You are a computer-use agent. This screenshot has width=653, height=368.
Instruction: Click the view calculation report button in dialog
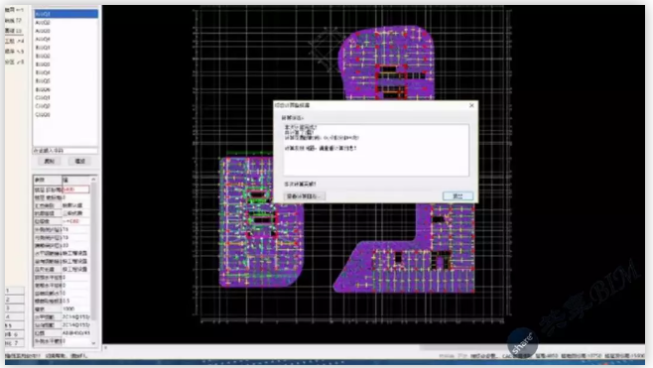(305, 196)
